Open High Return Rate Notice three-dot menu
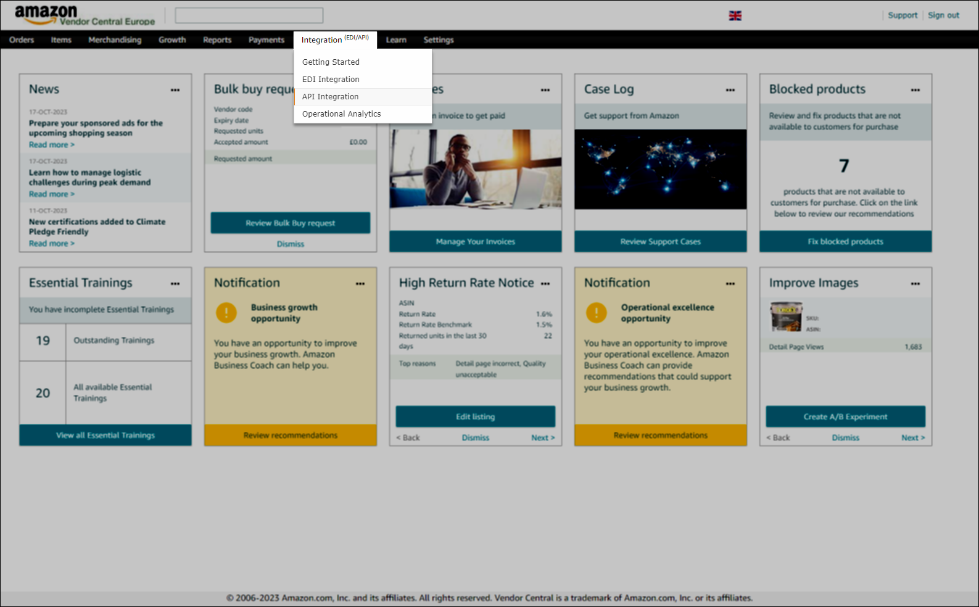 (x=545, y=284)
